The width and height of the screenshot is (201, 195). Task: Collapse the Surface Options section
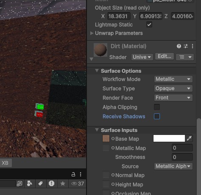point(97,71)
